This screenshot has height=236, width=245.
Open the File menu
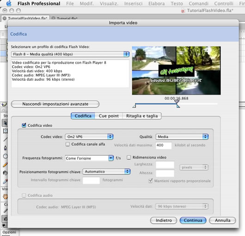tap(70, 3)
